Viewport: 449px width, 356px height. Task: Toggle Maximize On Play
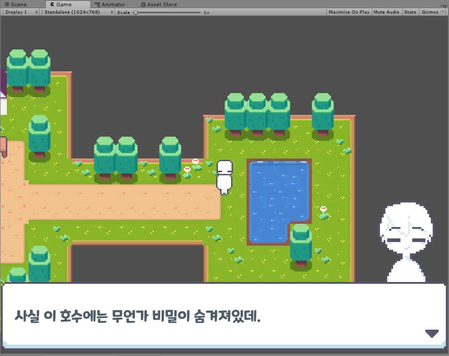[x=349, y=12]
